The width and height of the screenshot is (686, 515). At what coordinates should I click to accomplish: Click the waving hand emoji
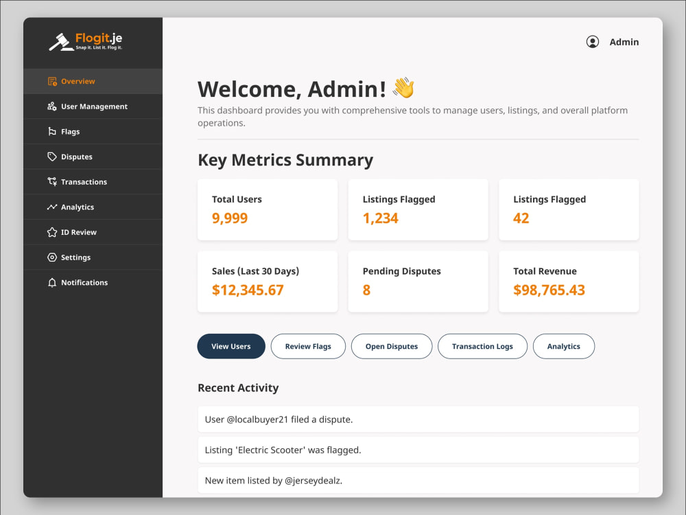[403, 88]
